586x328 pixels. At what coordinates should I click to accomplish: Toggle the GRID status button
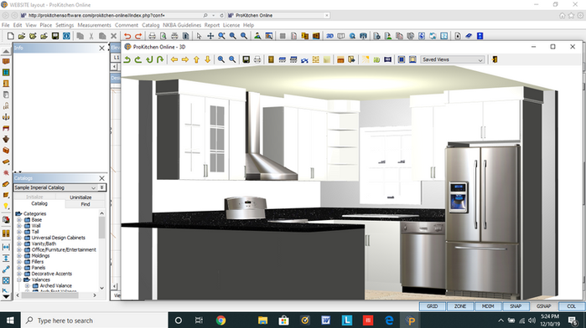click(433, 306)
